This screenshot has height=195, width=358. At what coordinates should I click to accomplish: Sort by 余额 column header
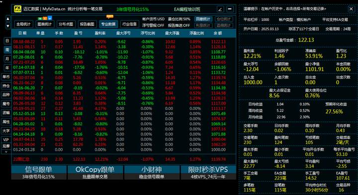pos(218,33)
